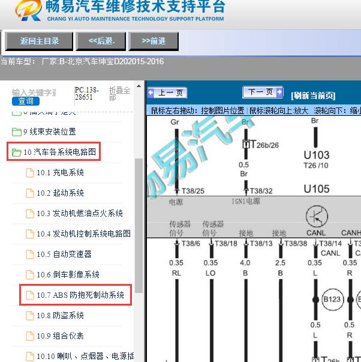Open 10.5 自动变速器 document

coord(64,254)
